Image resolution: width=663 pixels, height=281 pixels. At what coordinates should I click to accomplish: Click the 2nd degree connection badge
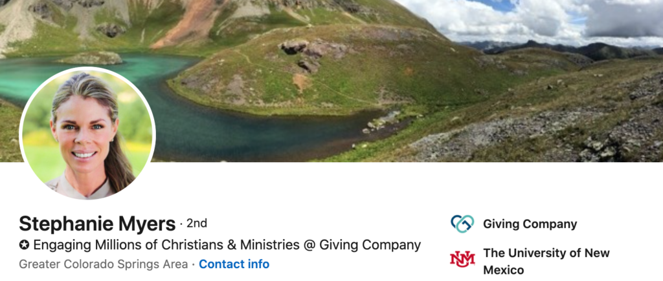coord(197,224)
